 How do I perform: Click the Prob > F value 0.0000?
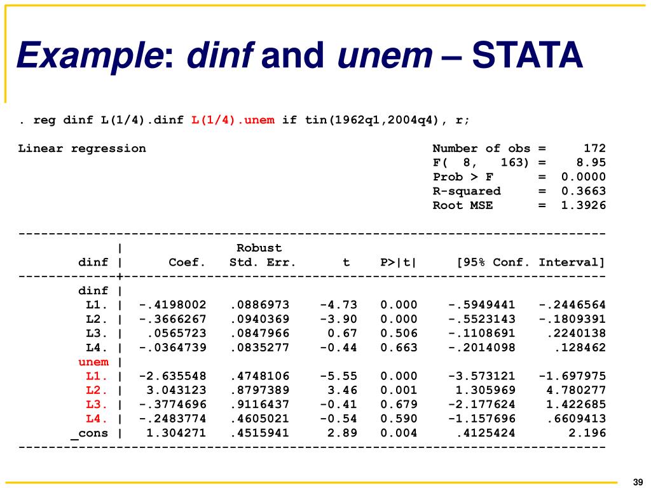584,177
